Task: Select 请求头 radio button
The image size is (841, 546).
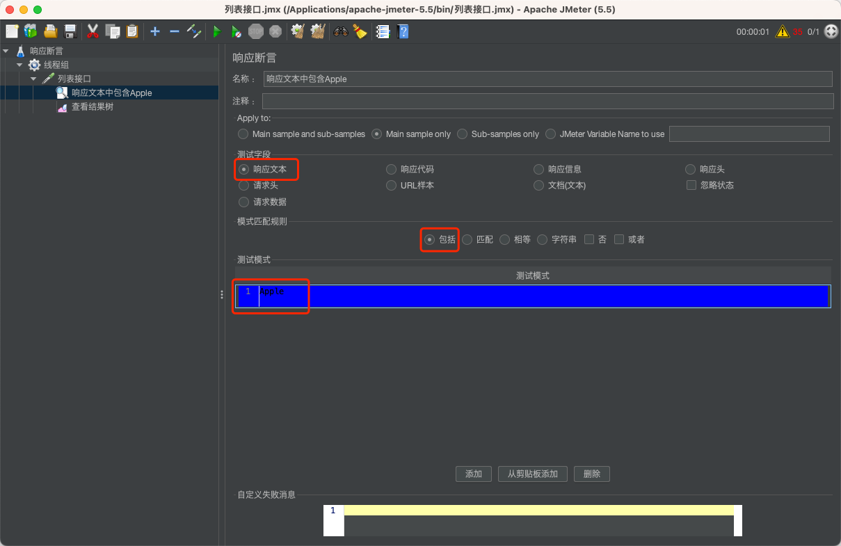Action: (243, 185)
